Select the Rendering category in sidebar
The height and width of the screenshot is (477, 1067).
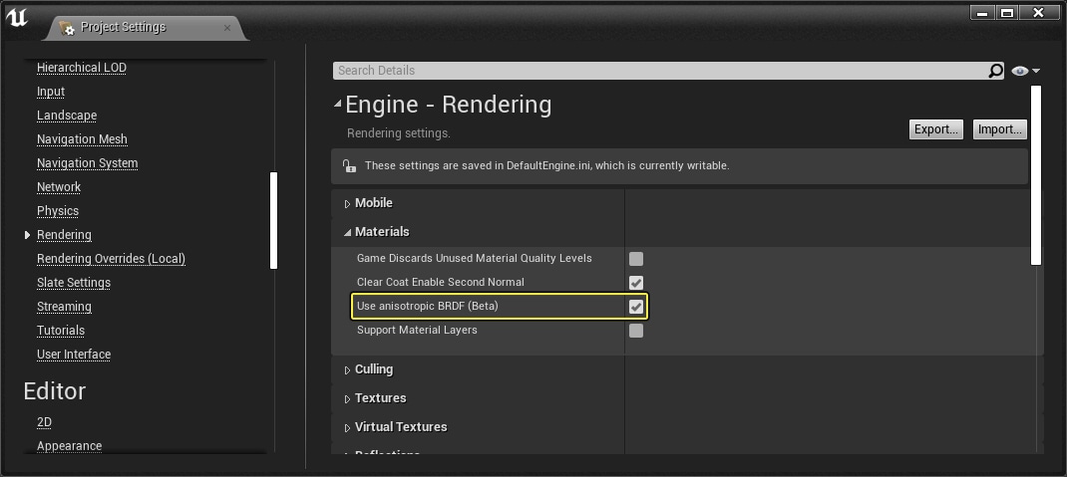[64, 235]
